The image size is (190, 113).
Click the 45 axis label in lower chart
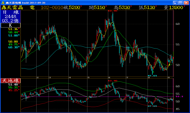(x=178, y=109)
